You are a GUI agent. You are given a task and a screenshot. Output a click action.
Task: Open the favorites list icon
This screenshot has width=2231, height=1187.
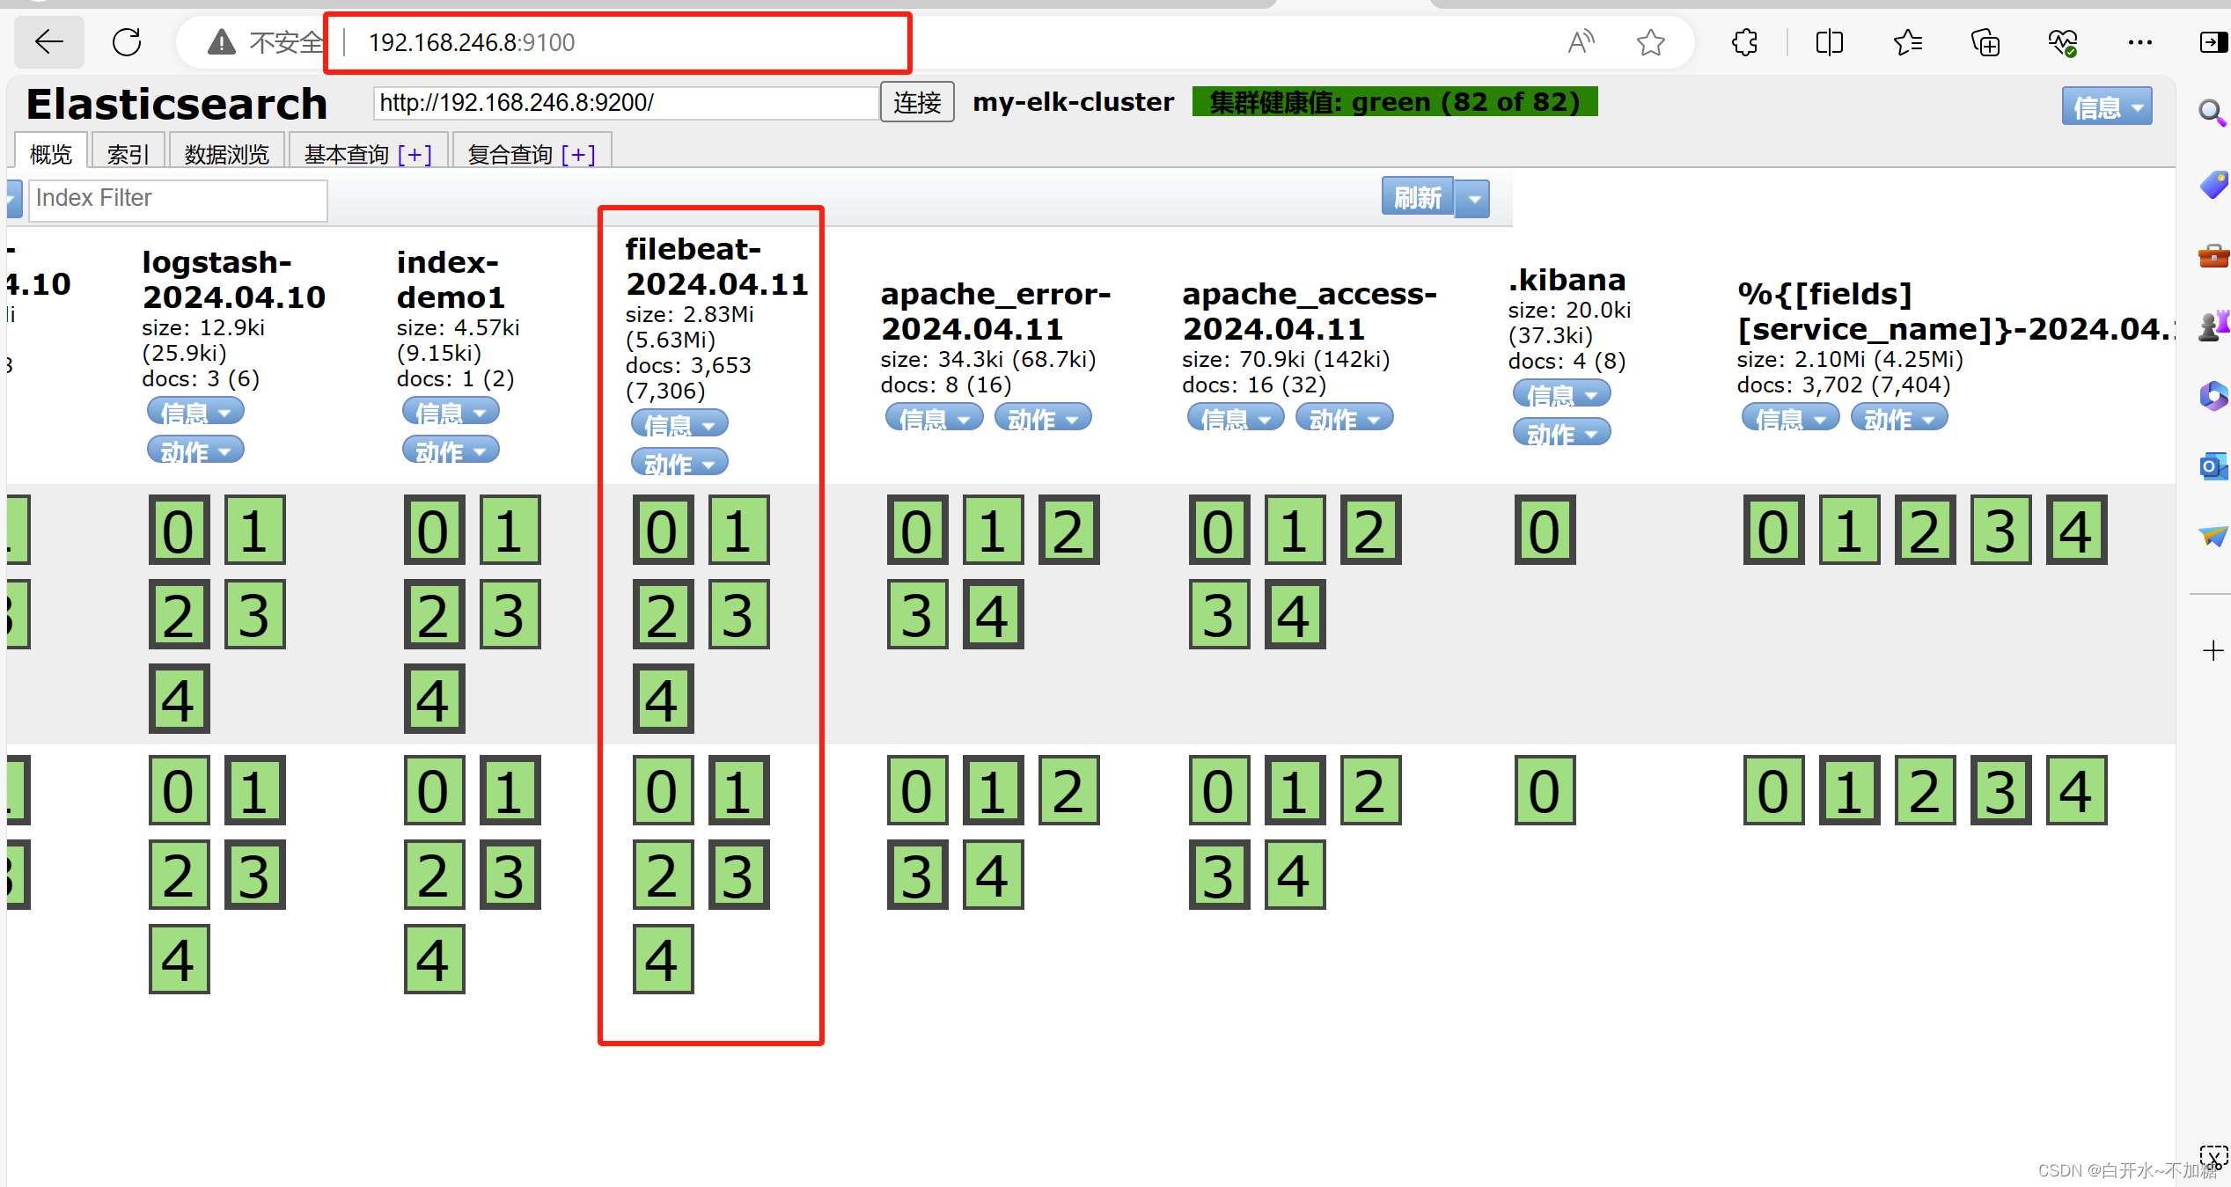(x=1907, y=41)
